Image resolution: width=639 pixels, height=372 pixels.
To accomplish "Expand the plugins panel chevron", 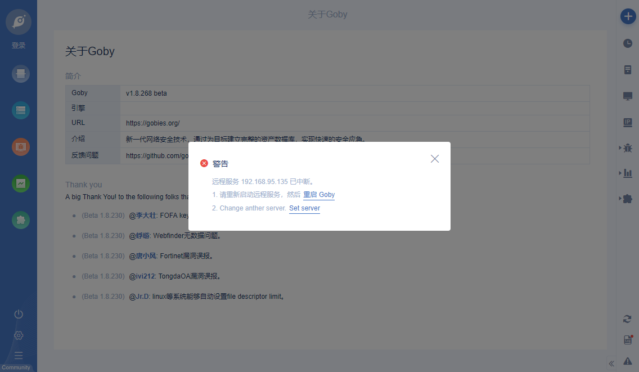I will (x=620, y=198).
